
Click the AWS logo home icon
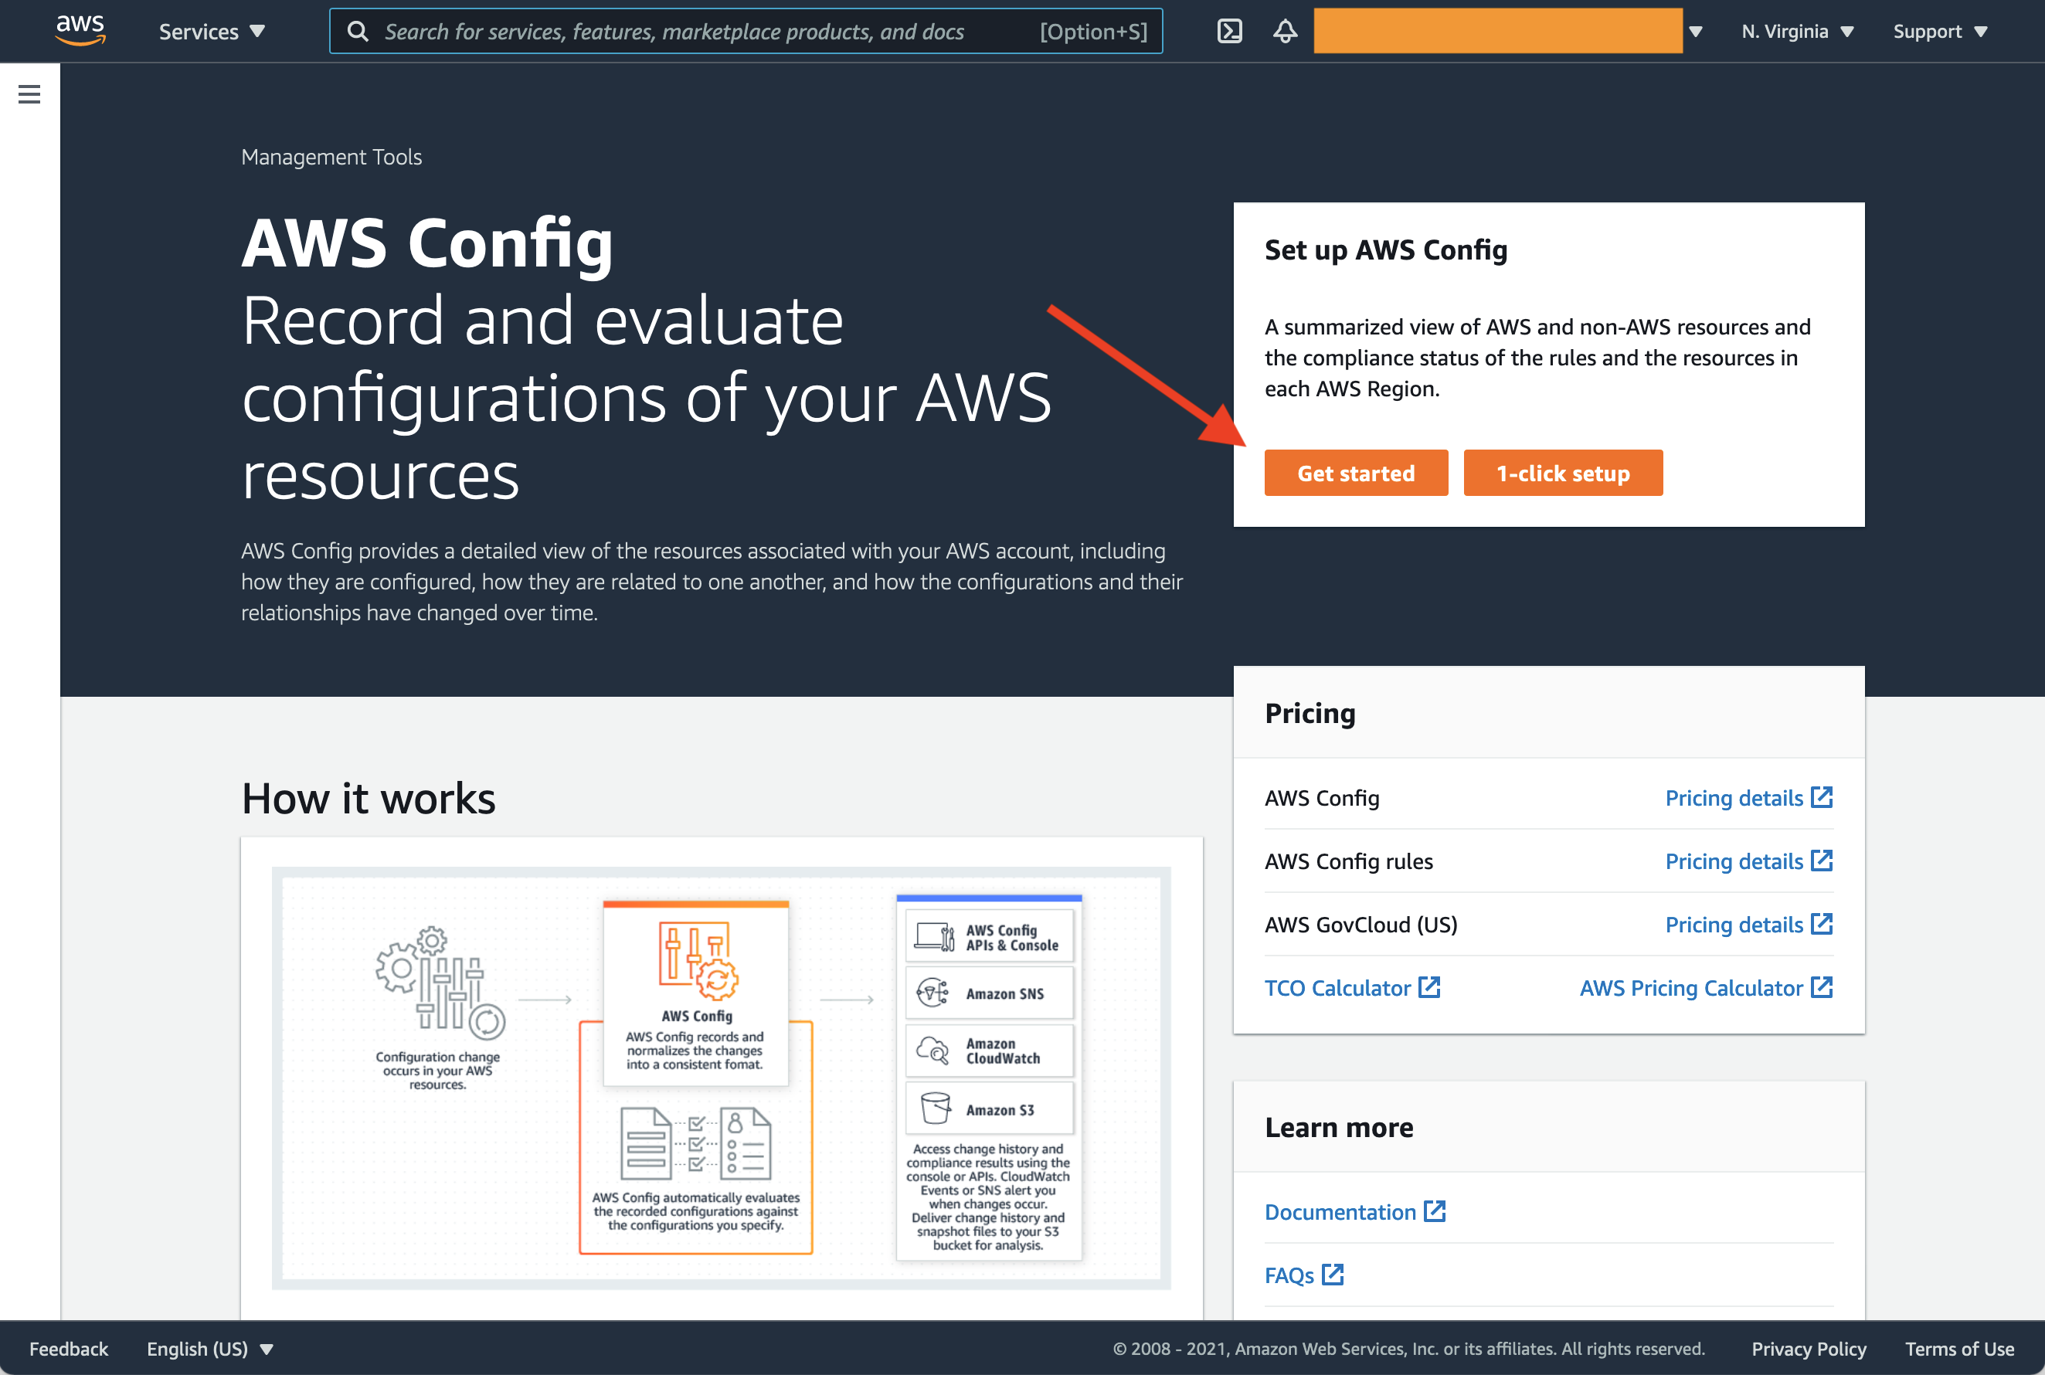click(80, 31)
